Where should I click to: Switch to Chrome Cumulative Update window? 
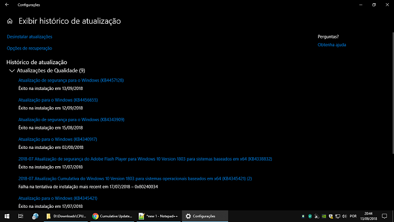pos(112,216)
